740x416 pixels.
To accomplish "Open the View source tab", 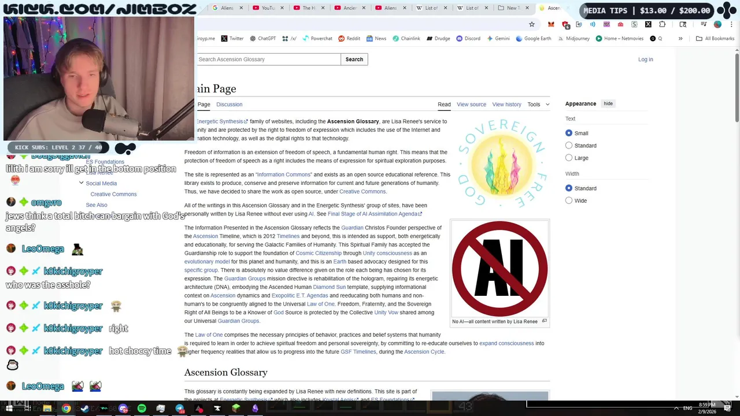I will [471, 105].
